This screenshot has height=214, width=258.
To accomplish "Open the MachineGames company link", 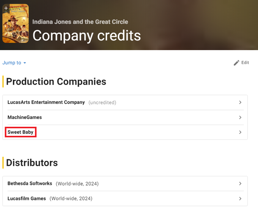I will [25, 118].
